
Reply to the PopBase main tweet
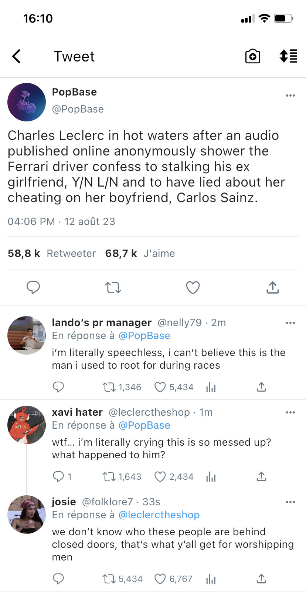point(33,287)
